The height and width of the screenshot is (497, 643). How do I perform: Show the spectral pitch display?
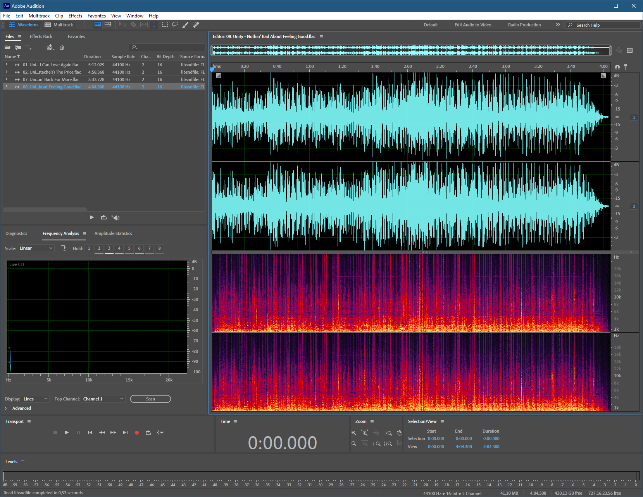pos(108,24)
